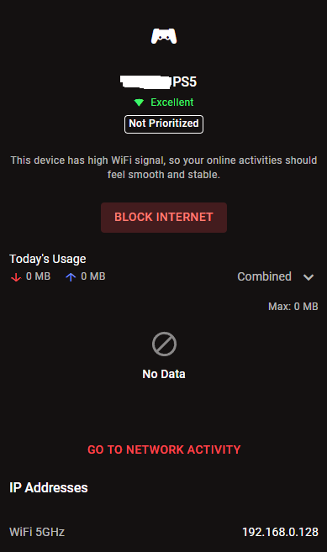Click the blue upload arrow icon
Viewport: 327px width, 552px height.
tap(71, 277)
